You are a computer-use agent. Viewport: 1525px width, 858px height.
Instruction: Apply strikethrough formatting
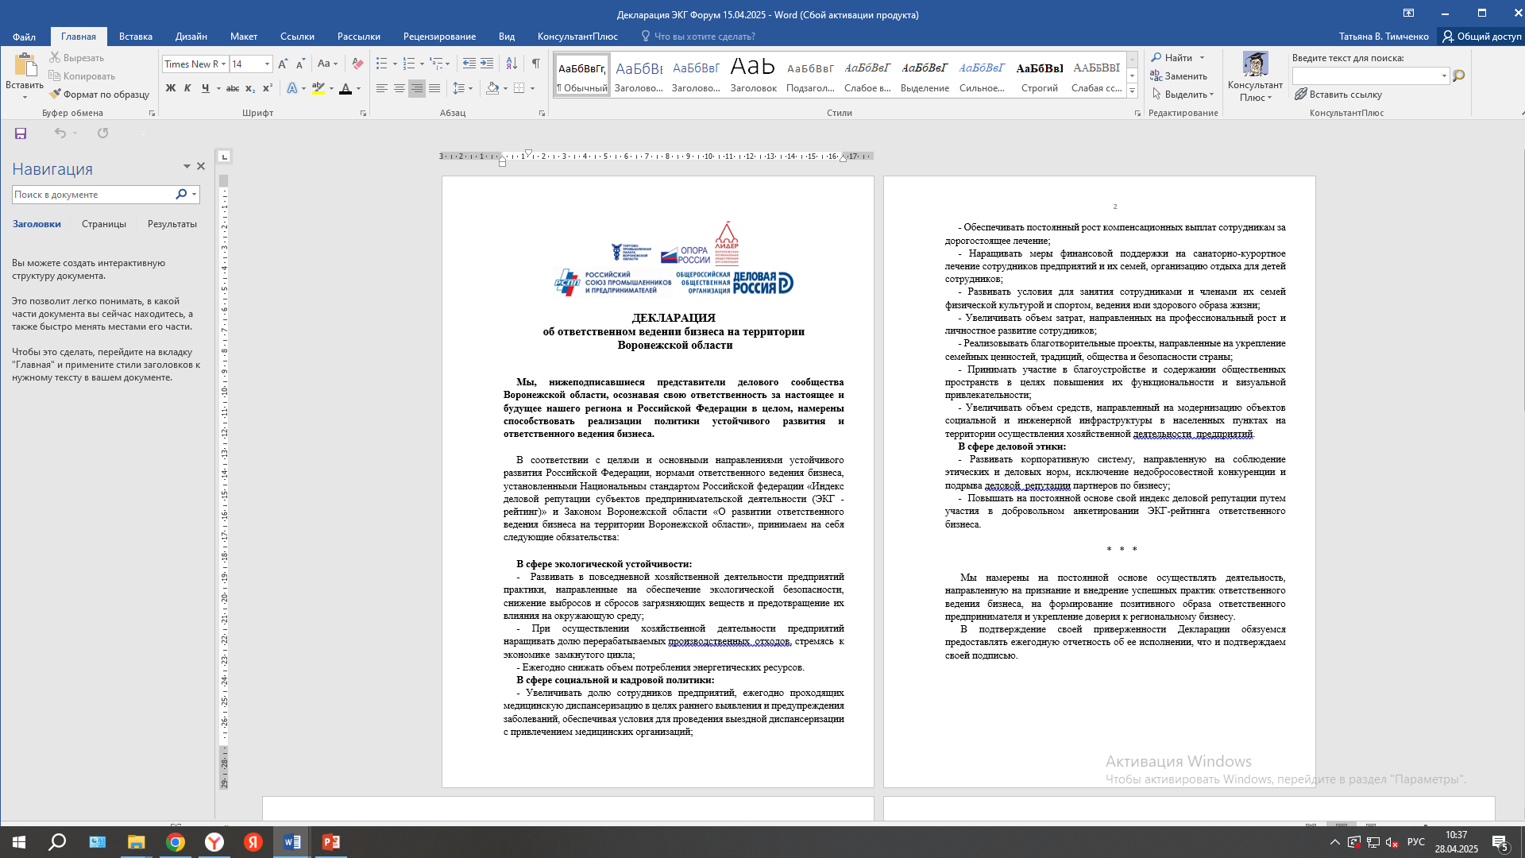(x=233, y=88)
